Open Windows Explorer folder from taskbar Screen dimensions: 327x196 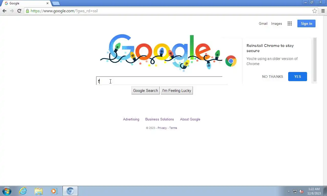[x=39, y=191]
